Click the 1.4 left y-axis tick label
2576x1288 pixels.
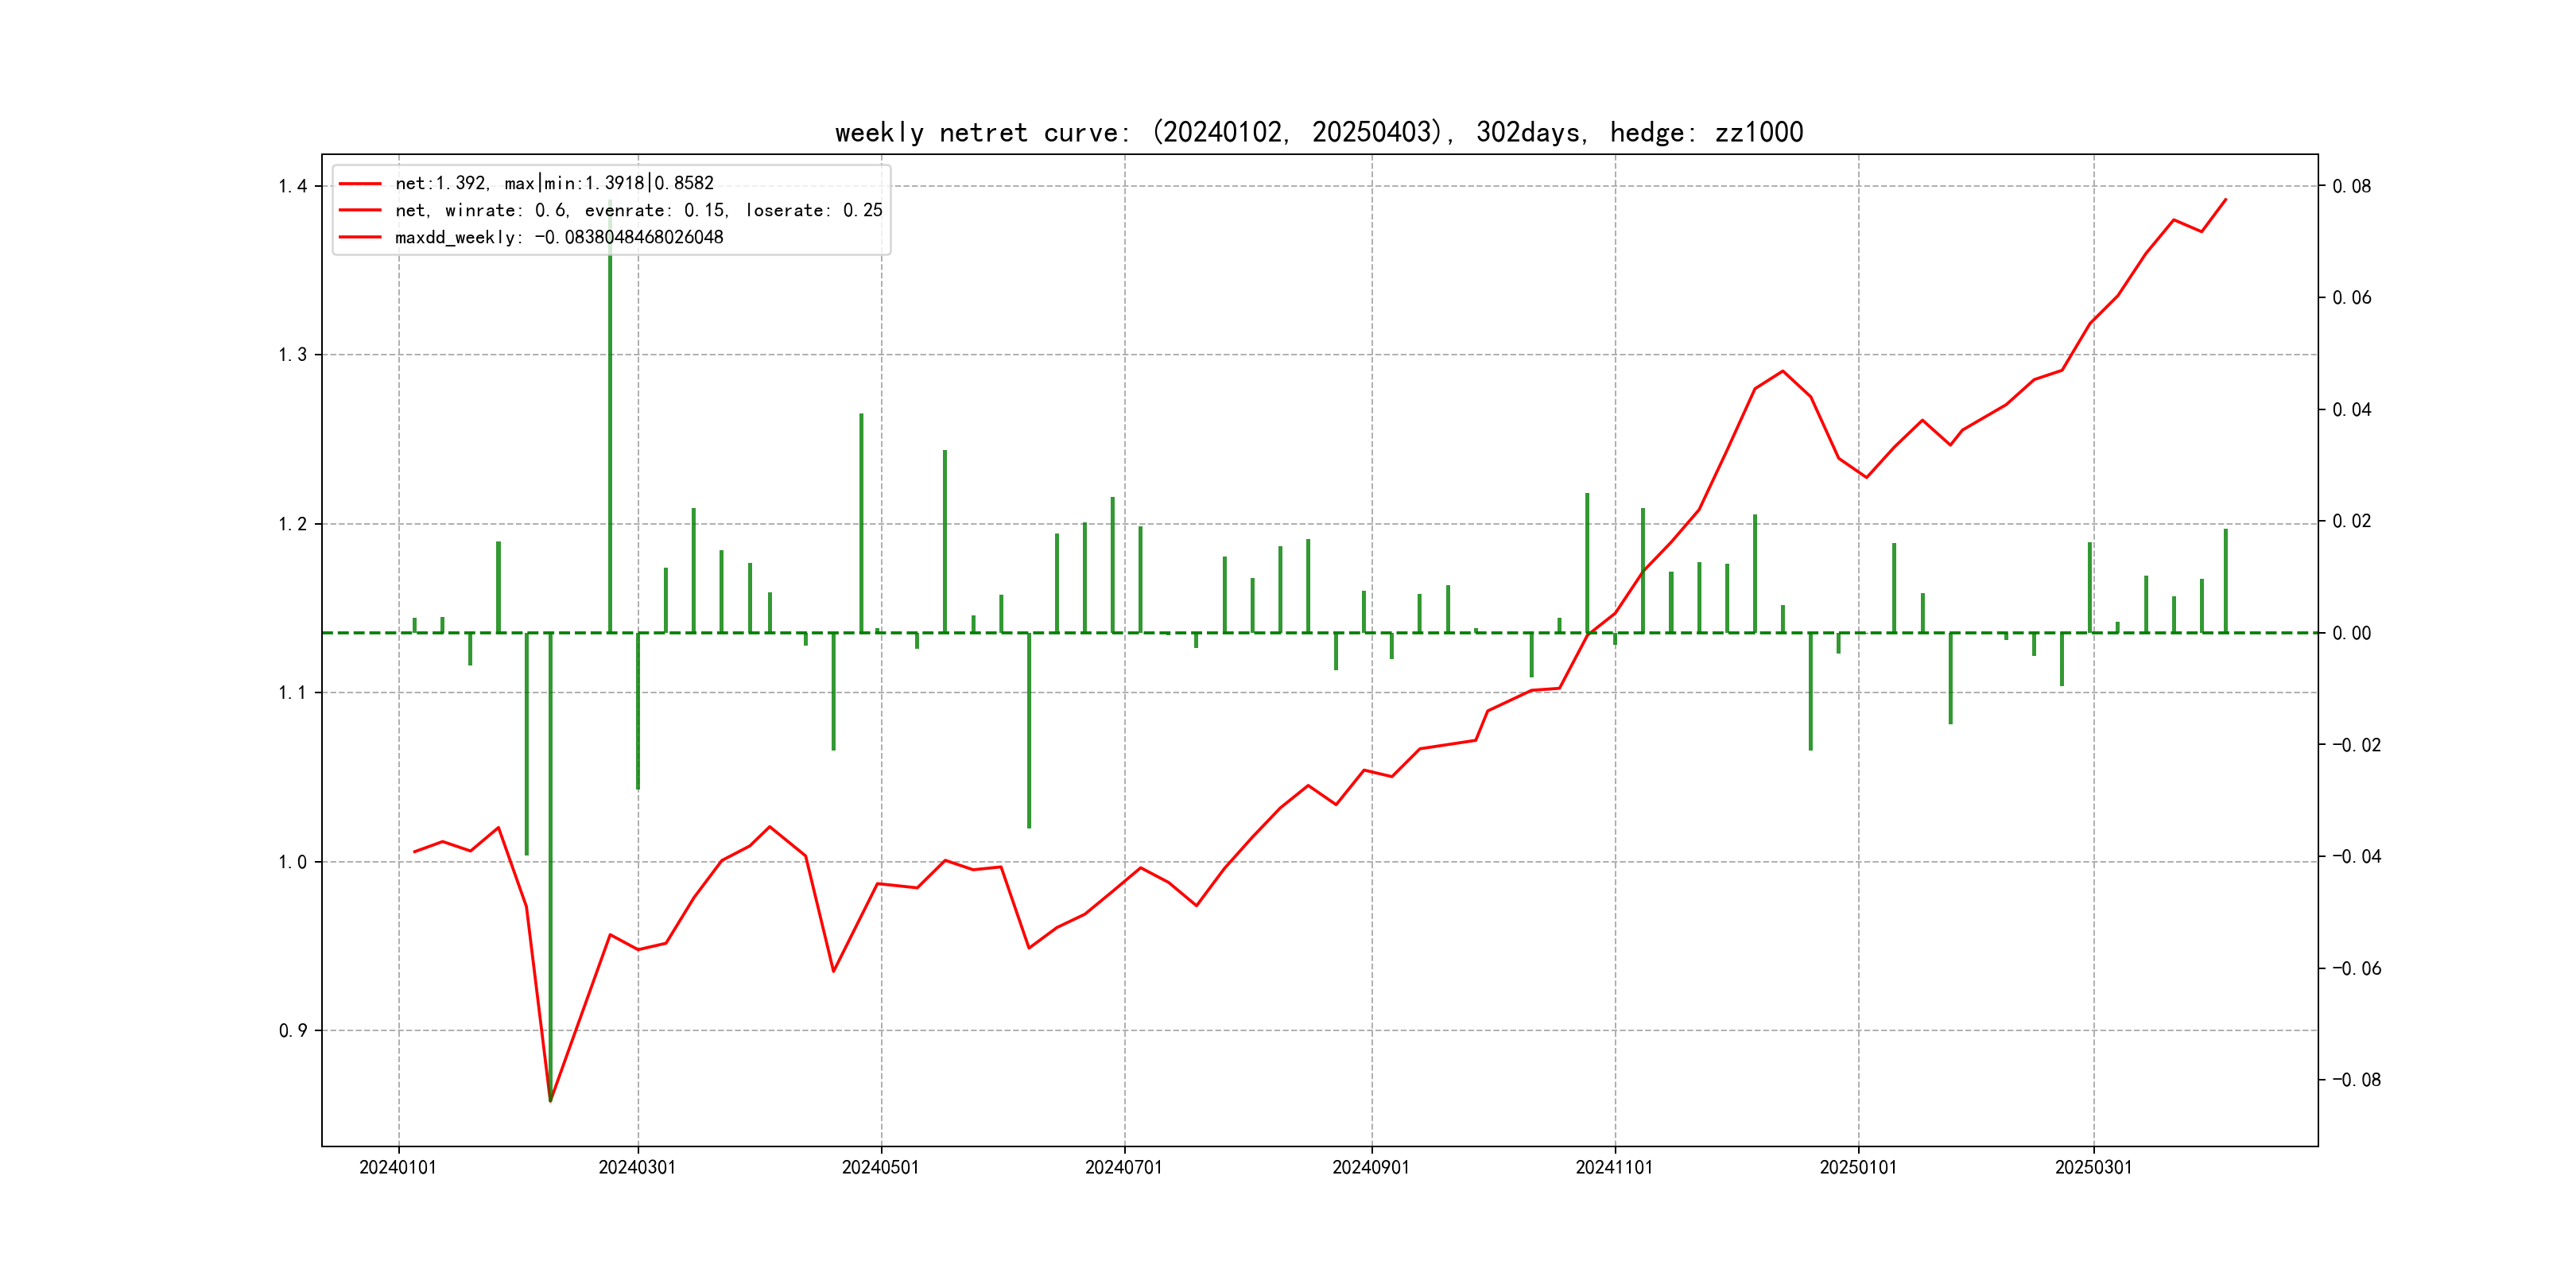pyautogui.click(x=293, y=186)
